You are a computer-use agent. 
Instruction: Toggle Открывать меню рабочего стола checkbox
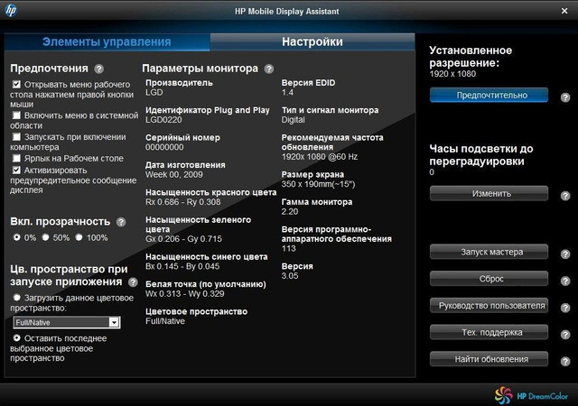16,85
